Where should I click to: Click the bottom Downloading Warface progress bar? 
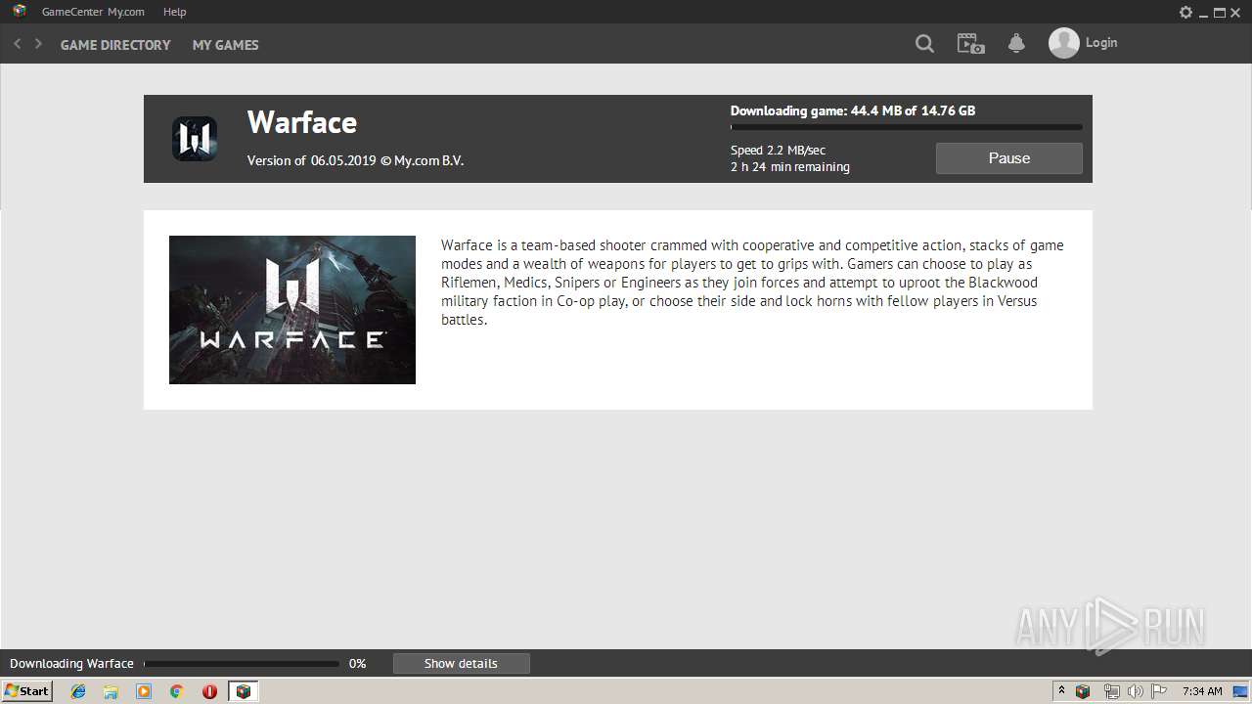(242, 664)
